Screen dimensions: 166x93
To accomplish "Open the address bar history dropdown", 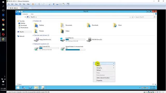I will click(130, 17).
